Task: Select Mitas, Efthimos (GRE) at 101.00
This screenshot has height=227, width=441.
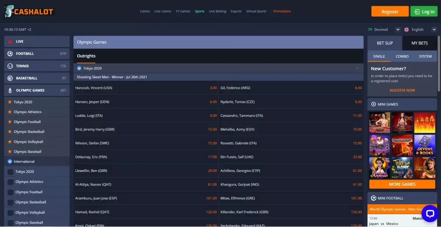Action: coord(291,198)
